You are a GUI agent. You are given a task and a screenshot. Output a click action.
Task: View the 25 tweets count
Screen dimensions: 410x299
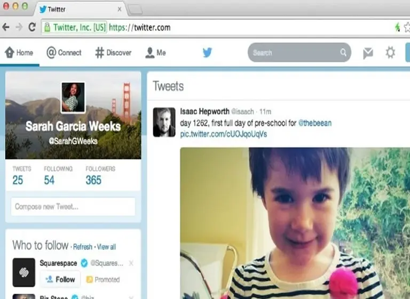(18, 180)
